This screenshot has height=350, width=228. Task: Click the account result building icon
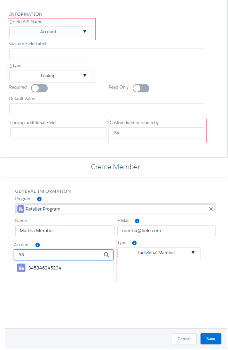coord(21,268)
